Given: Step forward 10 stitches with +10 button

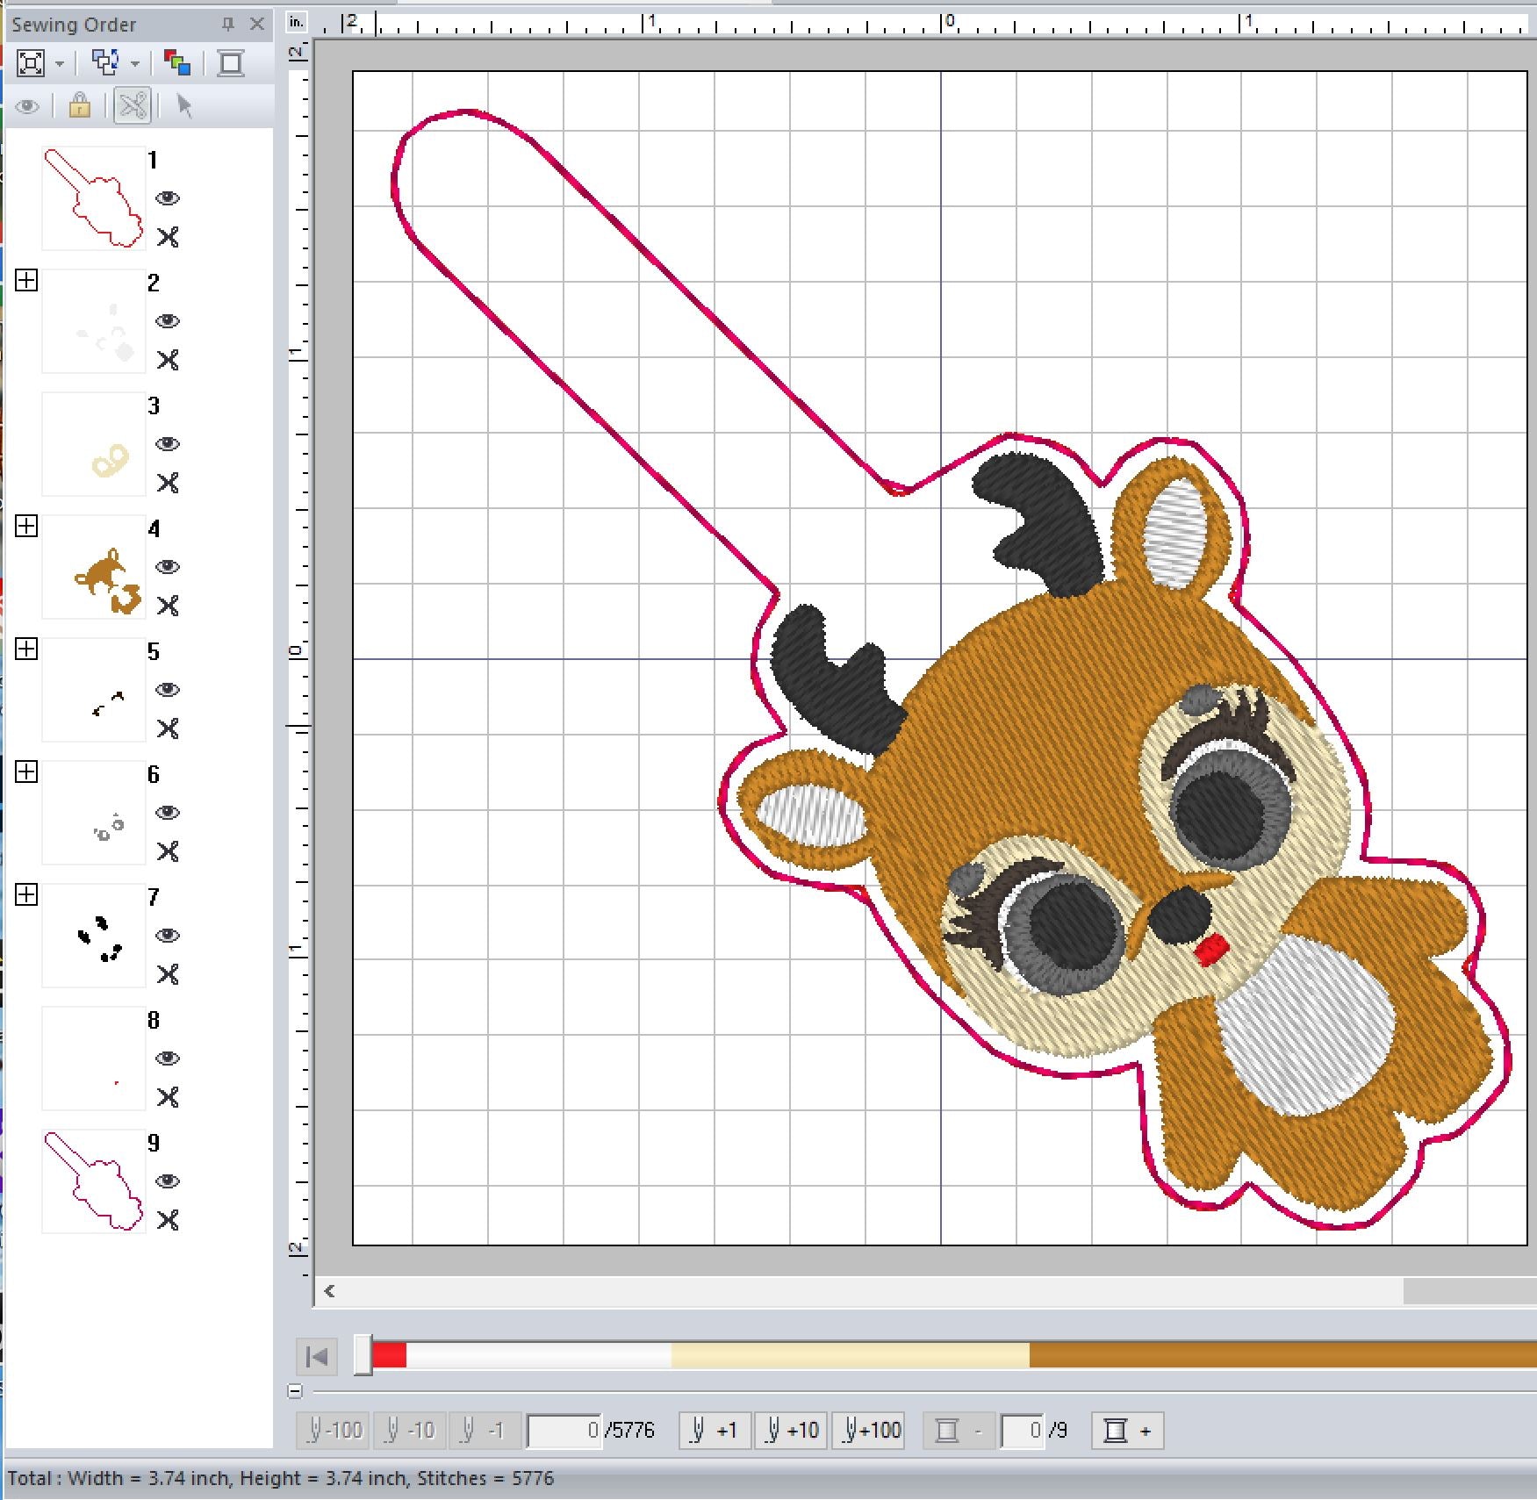Looking at the screenshot, I should pyautogui.click(x=791, y=1431).
